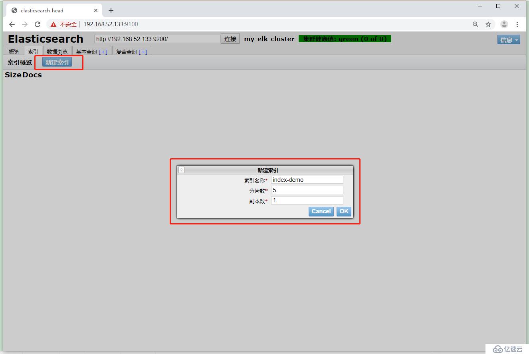Sort by the Size column header

click(x=13, y=75)
